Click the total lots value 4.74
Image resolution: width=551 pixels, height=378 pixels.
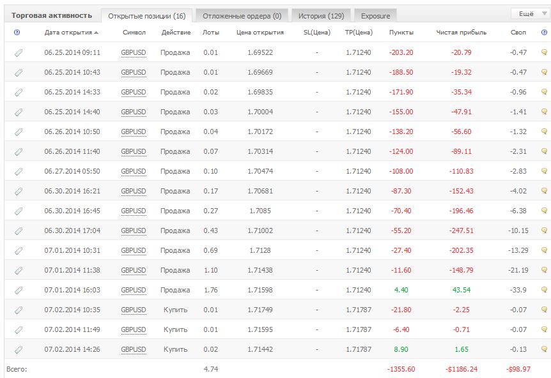point(211,369)
